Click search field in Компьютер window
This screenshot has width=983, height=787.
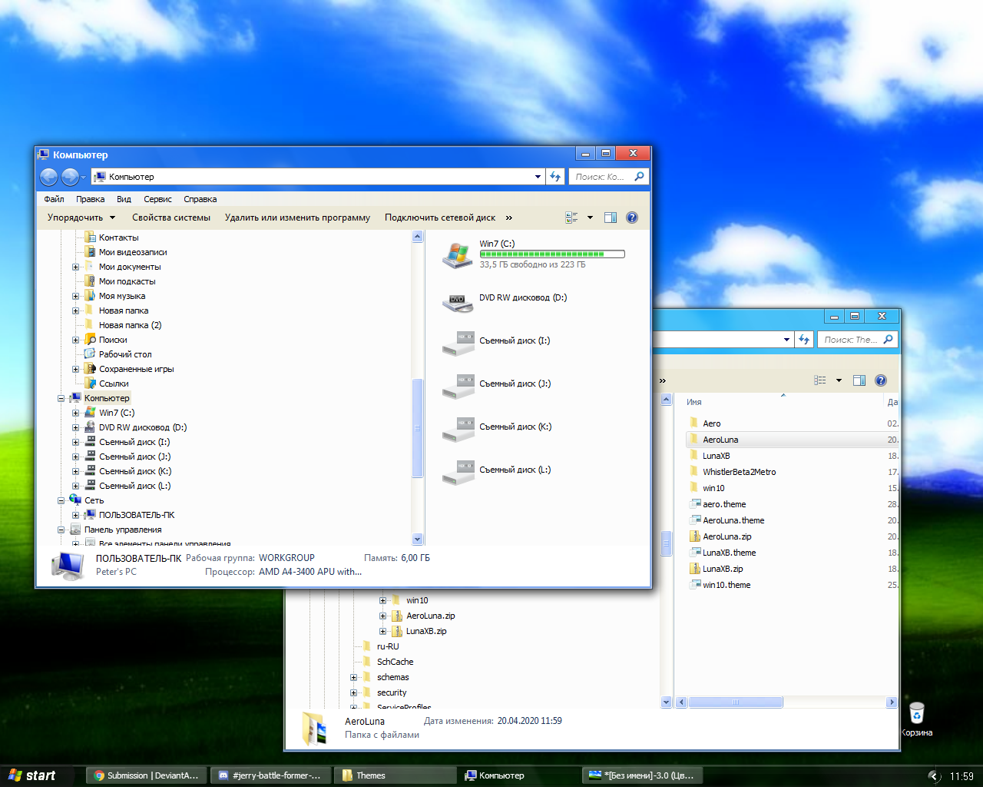pyautogui.click(x=608, y=177)
